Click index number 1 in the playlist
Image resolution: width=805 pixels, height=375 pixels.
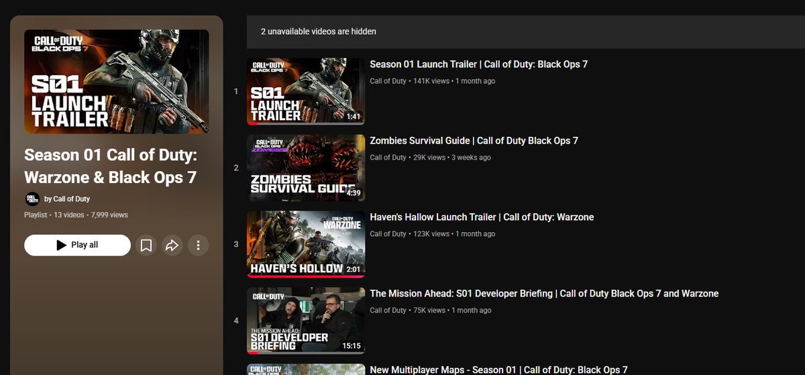(x=236, y=91)
